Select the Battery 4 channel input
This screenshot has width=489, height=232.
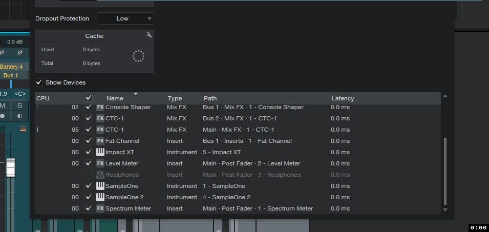[11, 67]
